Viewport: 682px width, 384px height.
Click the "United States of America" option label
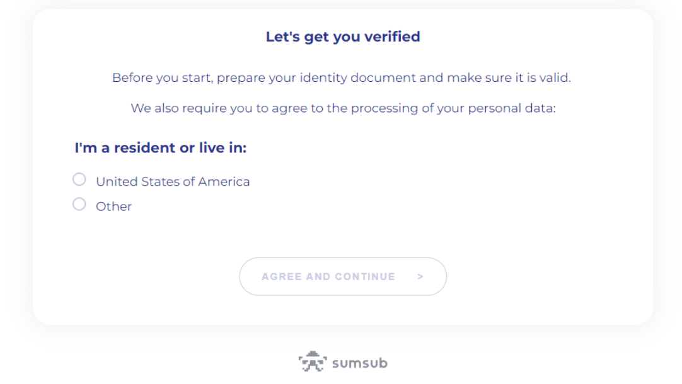173,182
